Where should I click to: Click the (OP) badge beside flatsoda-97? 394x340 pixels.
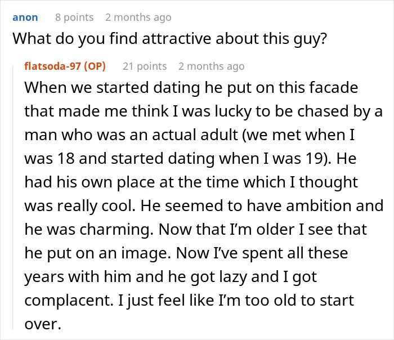[95, 66]
